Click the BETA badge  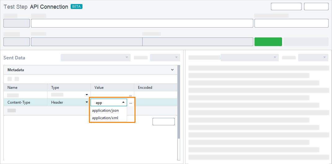77,7
